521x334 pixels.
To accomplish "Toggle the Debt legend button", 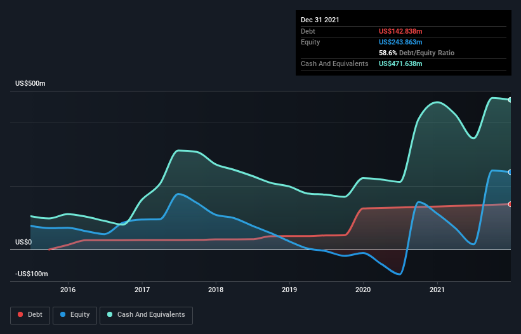I will (x=30, y=315).
